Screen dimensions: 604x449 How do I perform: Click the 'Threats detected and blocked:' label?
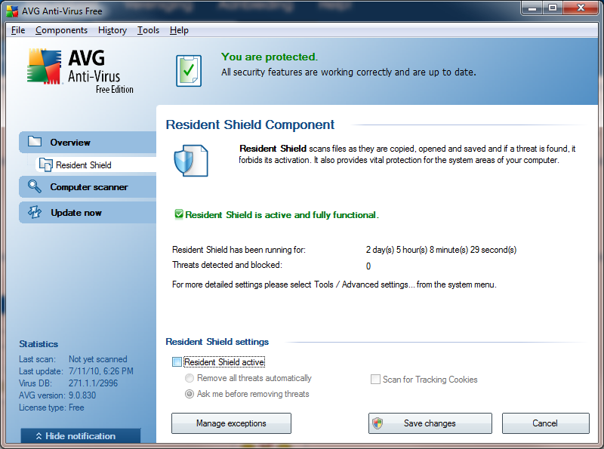tap(227, 265)
